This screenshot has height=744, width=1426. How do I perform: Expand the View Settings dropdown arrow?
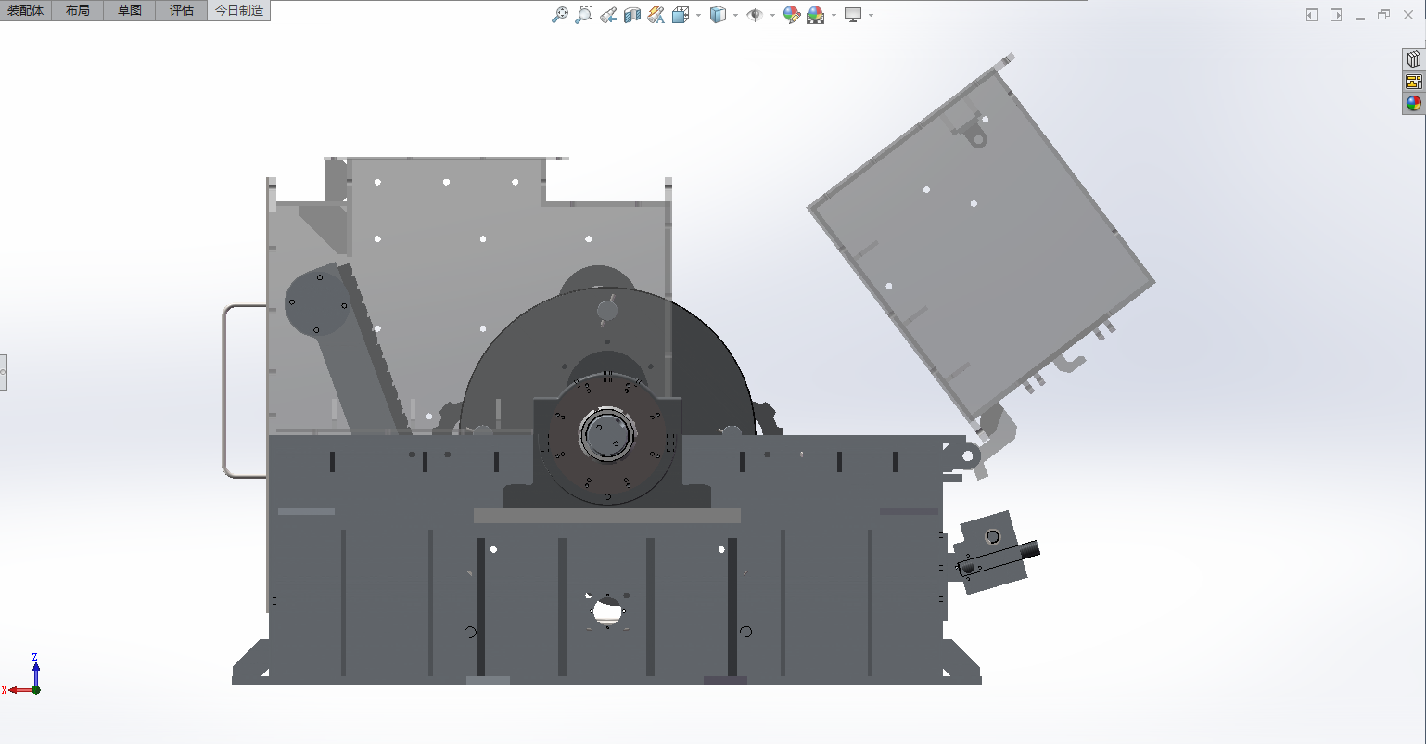[871, 15]
